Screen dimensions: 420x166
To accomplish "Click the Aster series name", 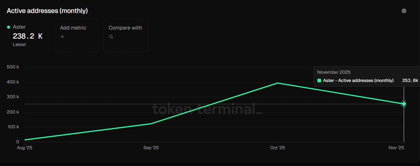I will [19, 27].
